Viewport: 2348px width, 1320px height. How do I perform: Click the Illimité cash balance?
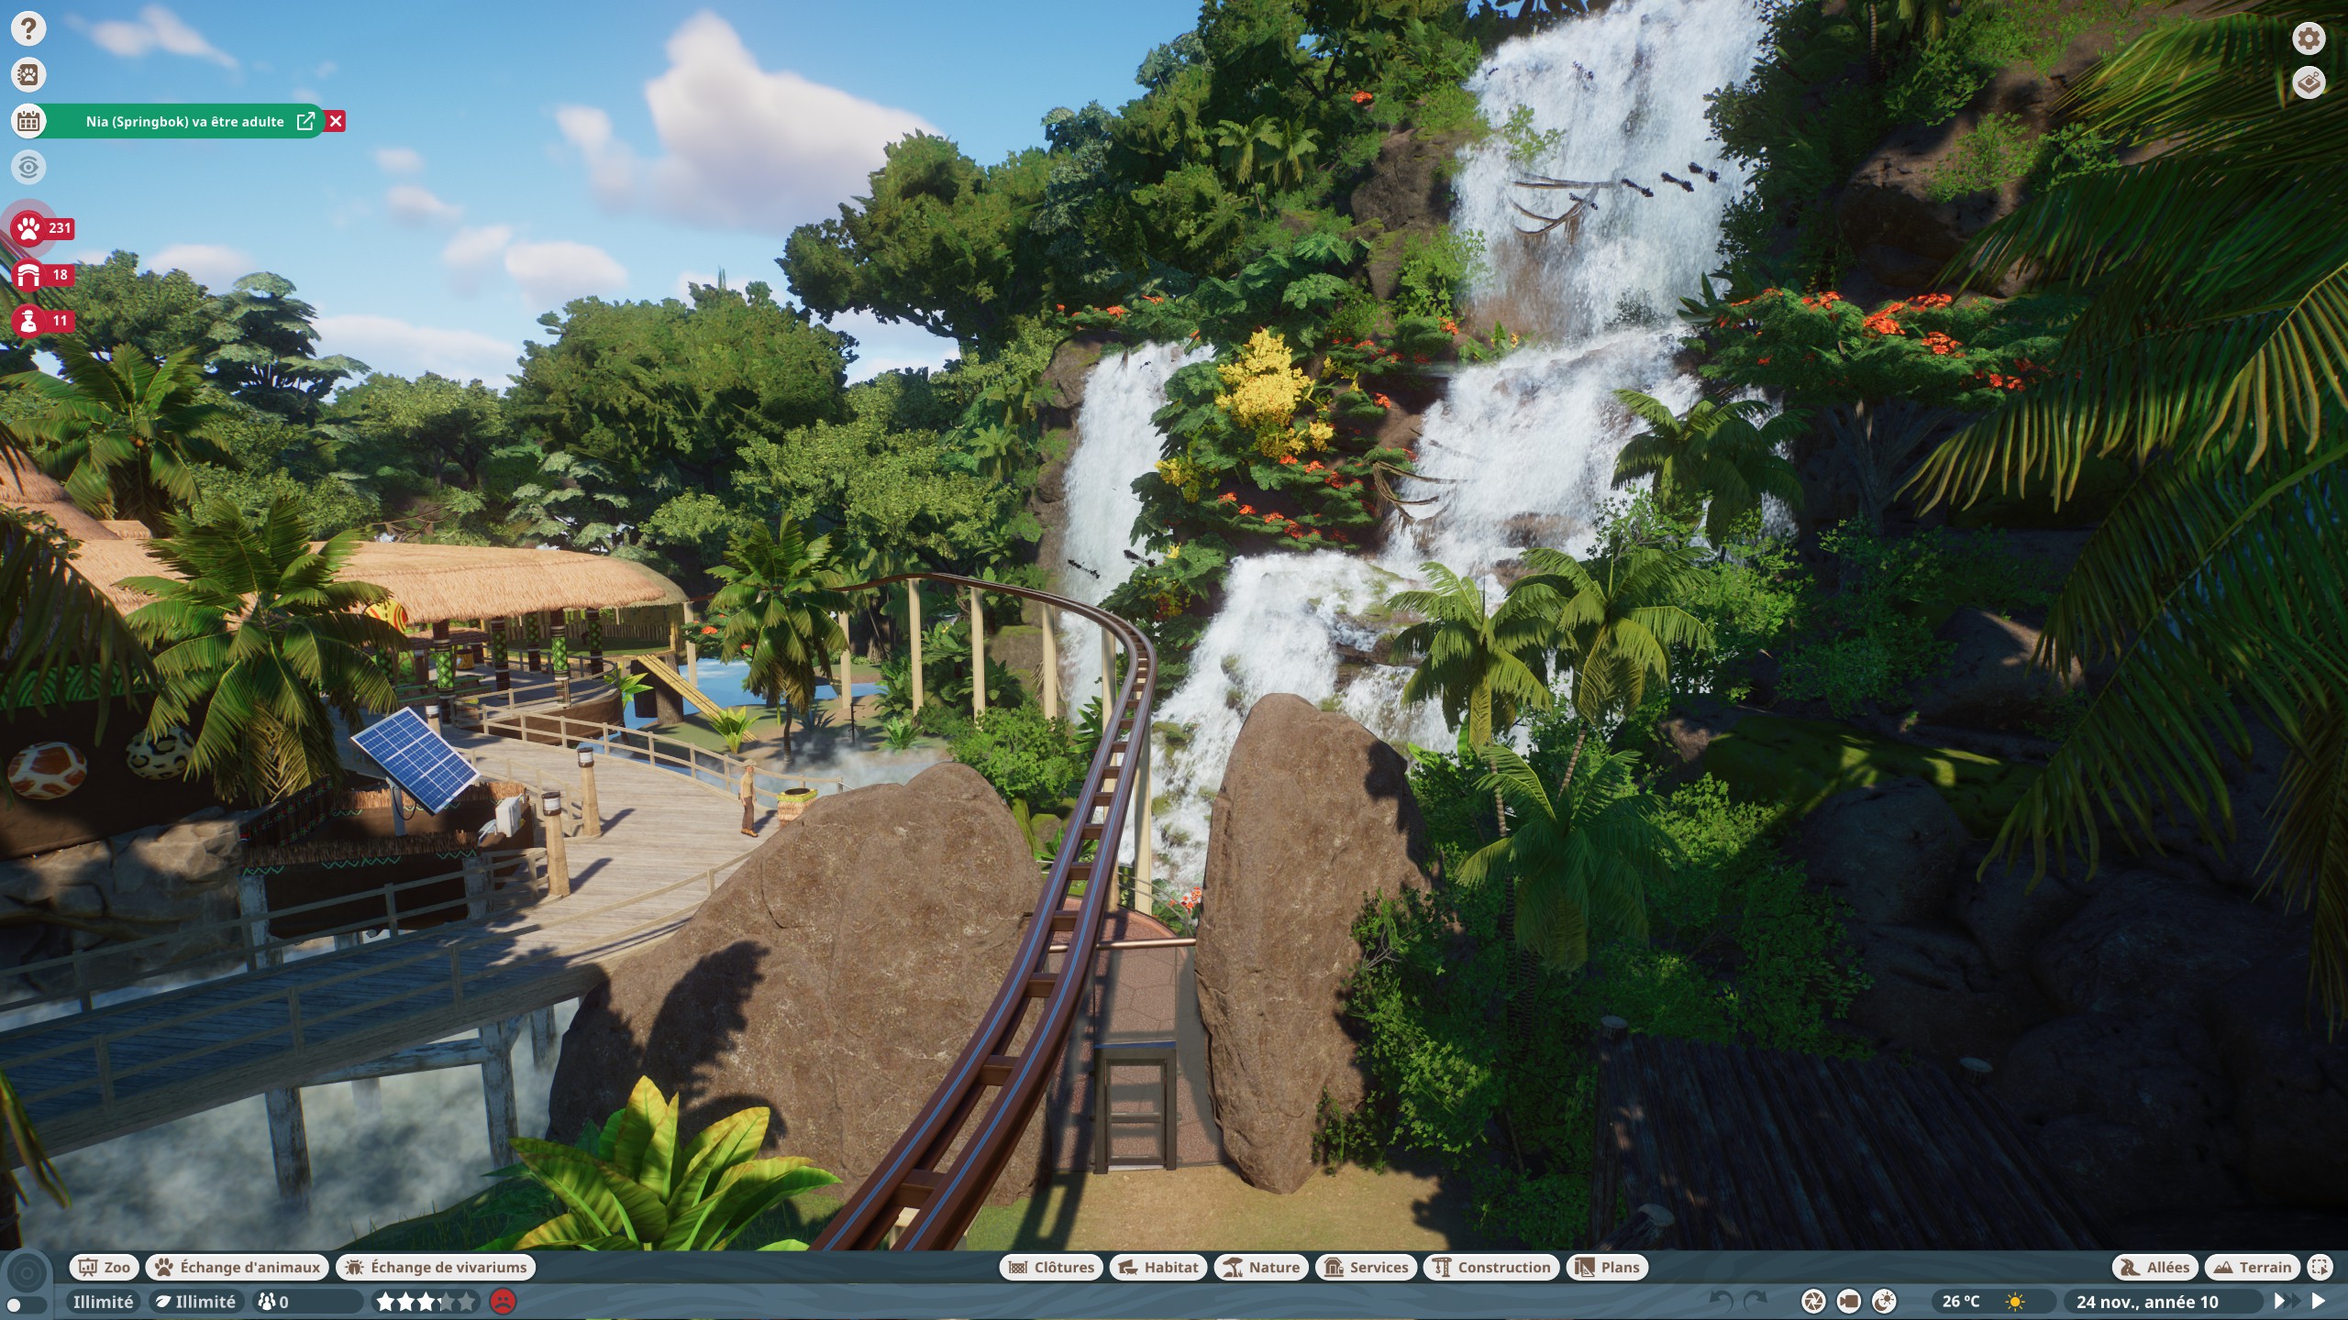pyautogui.click(x=103, y=1302)
